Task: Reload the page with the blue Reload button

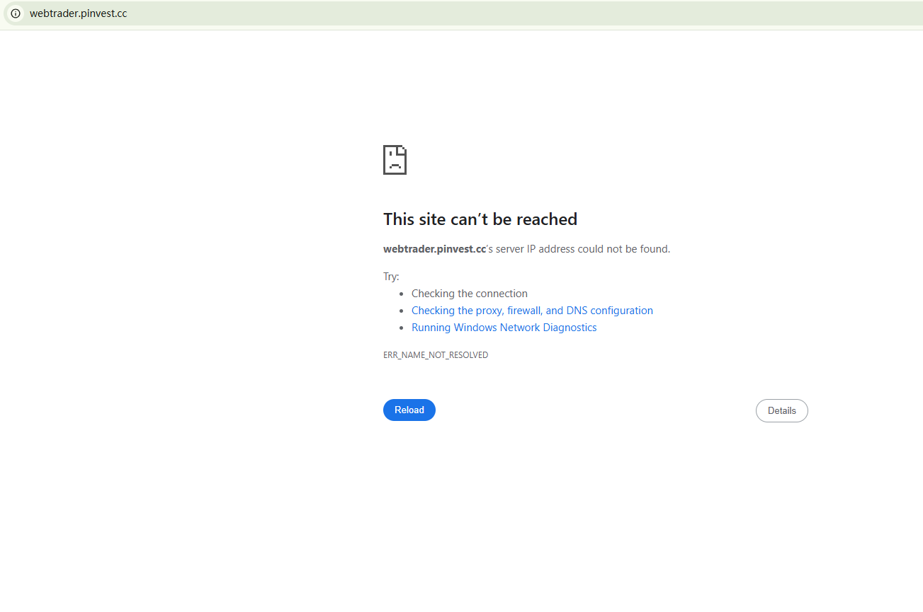Action: pyautogui.click(x=409, y=410)
